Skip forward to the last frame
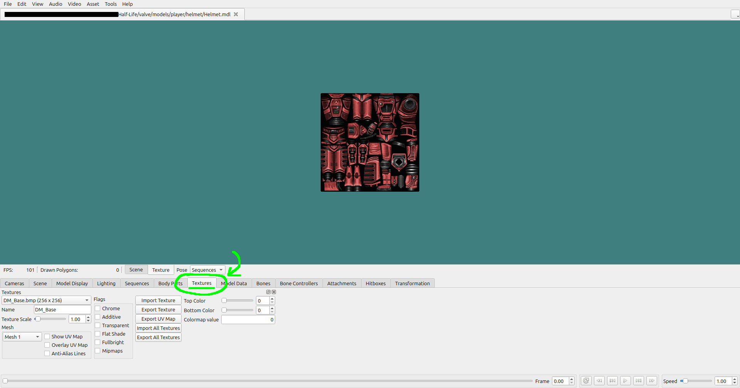Screen dimensions: 740x388 point(639,381)
